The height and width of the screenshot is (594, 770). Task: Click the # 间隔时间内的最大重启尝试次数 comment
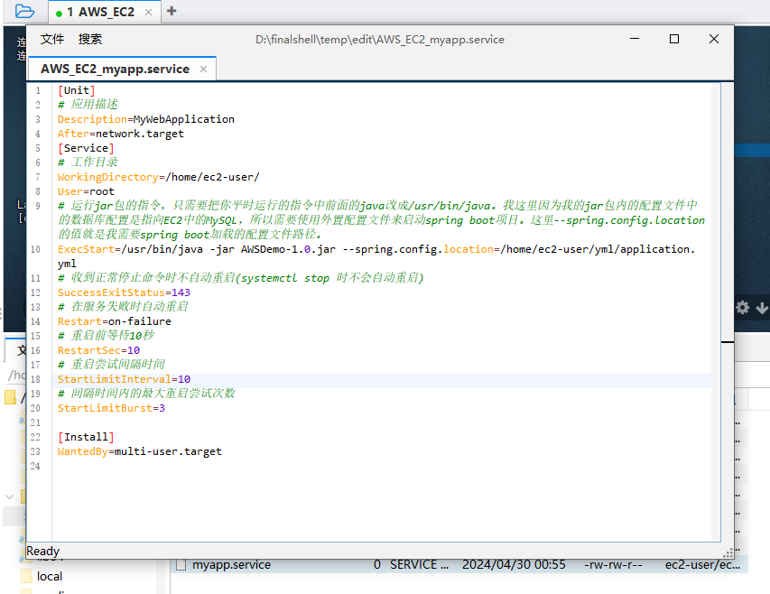[x=146, y=394]
